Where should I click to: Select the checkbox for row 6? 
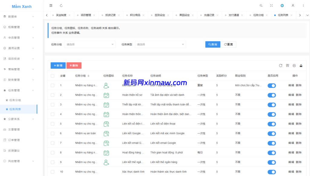[52, 134]
